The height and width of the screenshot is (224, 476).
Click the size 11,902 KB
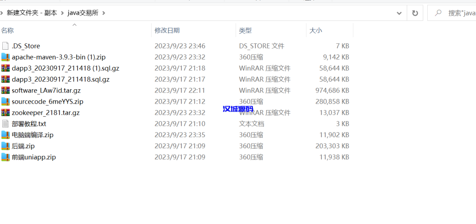click(334, 135)
